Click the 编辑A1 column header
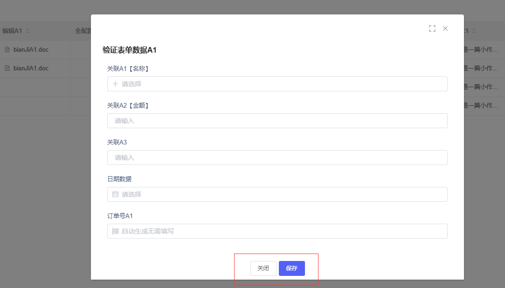505x288 pixels. tap(12, 31)
